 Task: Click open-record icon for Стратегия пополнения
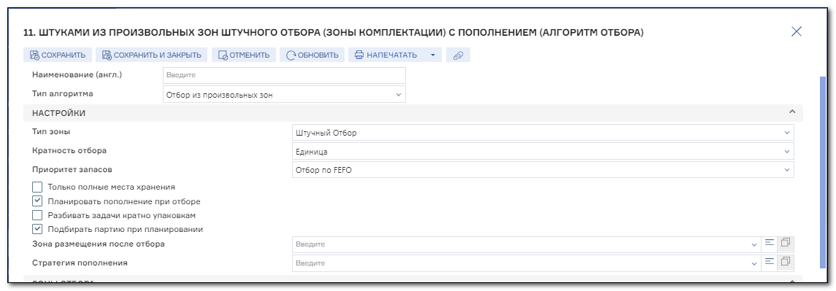point(786,262)
